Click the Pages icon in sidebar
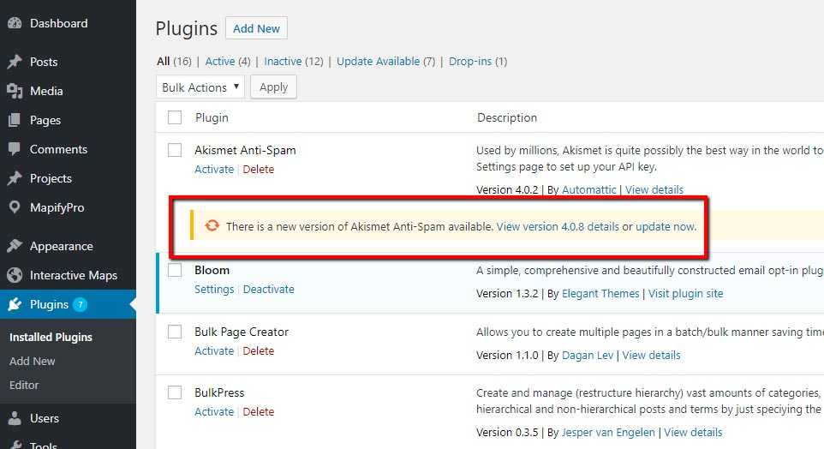 15,120
